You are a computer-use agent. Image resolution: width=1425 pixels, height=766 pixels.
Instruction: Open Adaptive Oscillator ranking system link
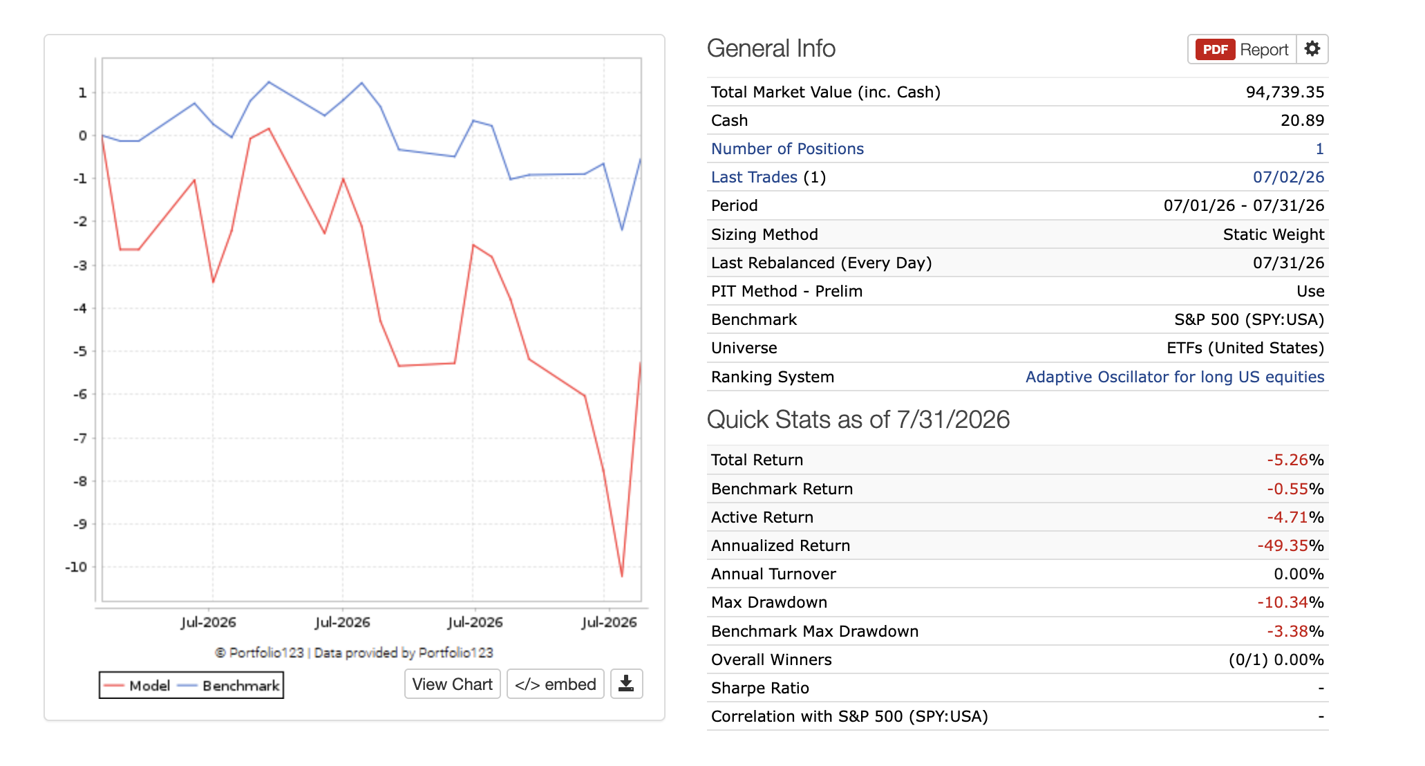coord(1175,377)
